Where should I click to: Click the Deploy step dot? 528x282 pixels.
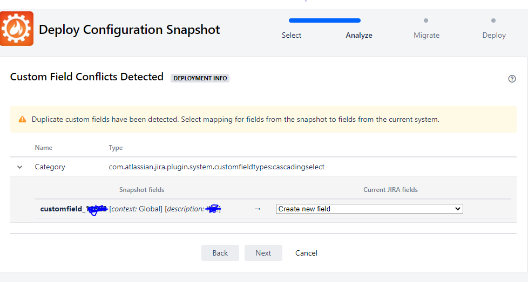click(493, 20)
